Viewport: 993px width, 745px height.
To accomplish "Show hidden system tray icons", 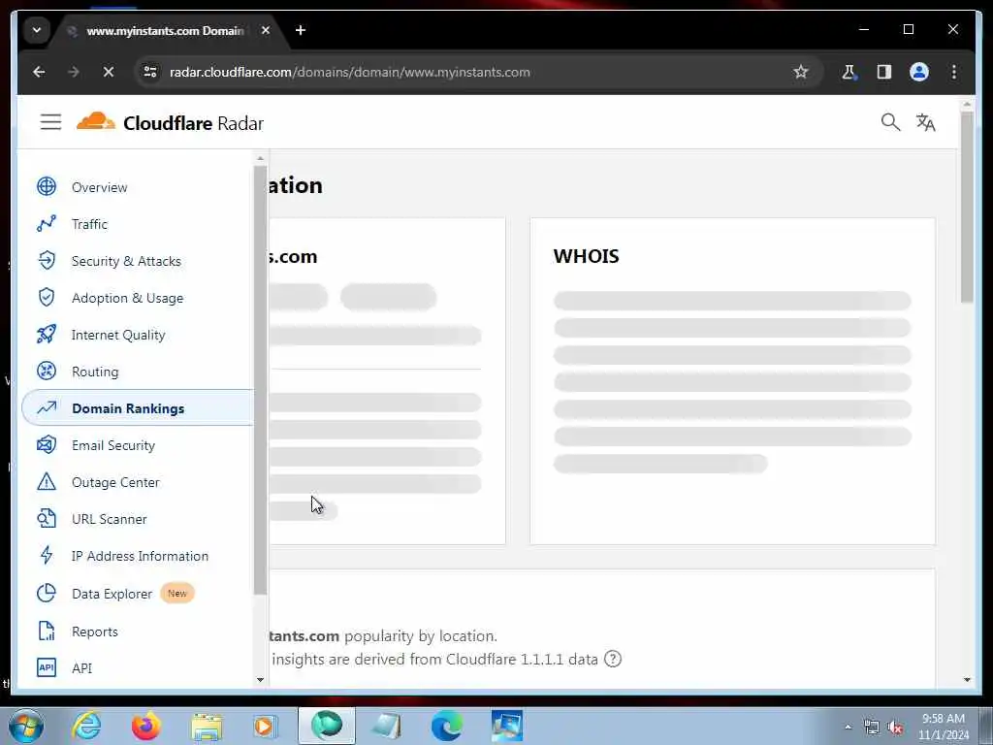I will (848, 728).
